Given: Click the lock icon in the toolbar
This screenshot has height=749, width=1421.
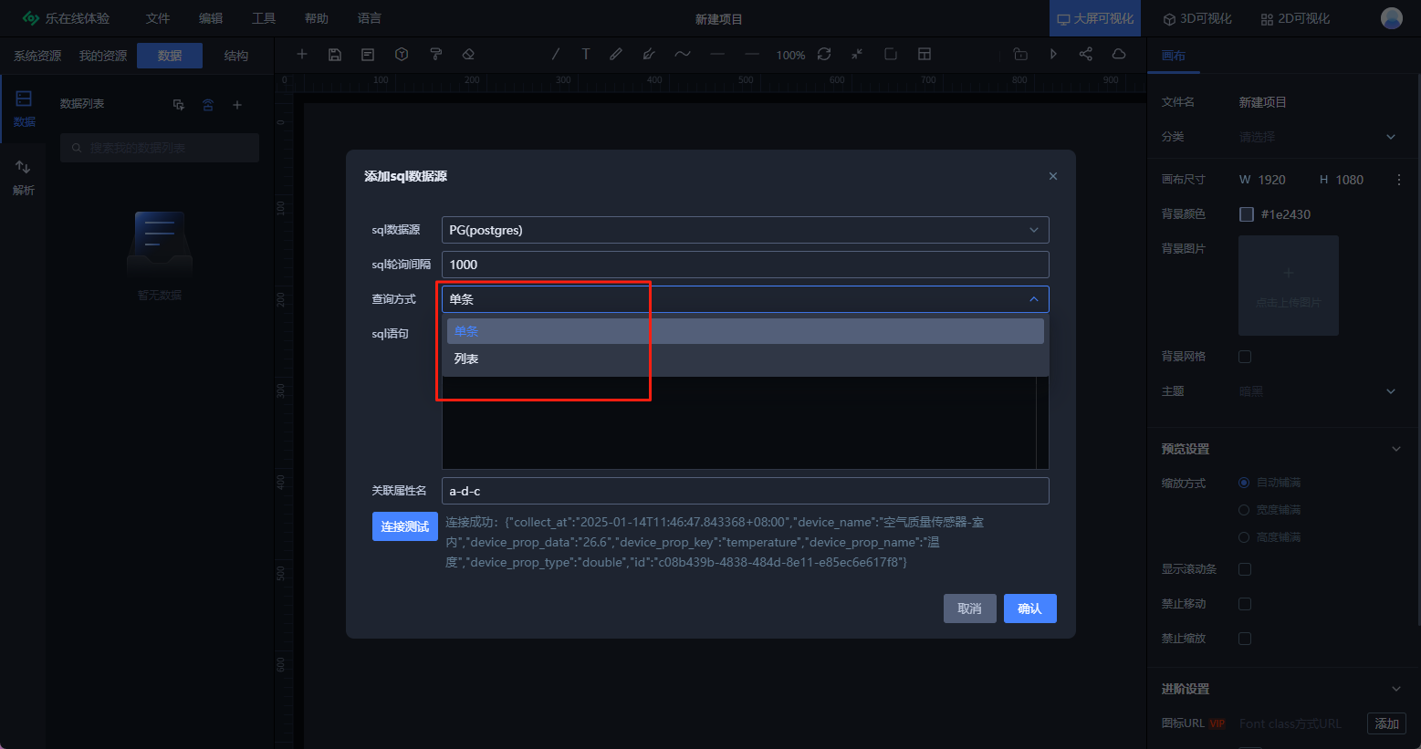Looking at the screenshot, I should [x=1020, y=55].
